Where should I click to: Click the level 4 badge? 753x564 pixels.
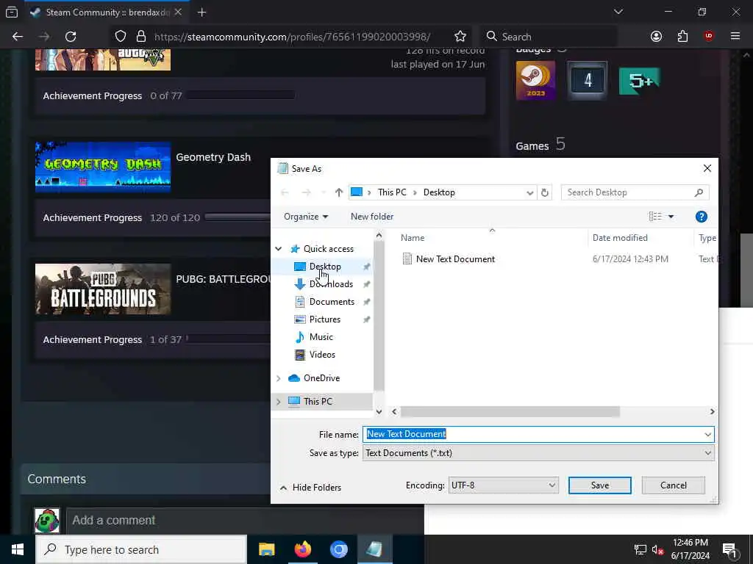pyautogui.click(x=588, y=80)
